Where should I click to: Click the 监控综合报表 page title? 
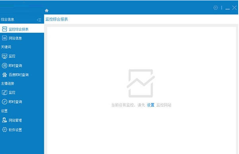pyautogui.click(x=57, y=19)
